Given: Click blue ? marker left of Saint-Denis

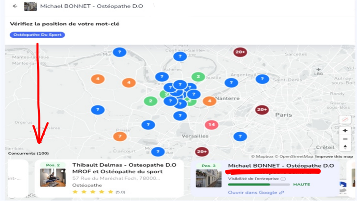Looking at the screenshot, I should [x=262, y=79].
